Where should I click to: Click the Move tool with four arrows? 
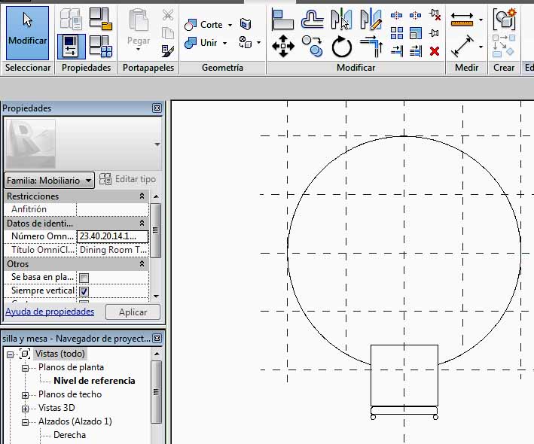pyautogui.click(x=282, y=47)
